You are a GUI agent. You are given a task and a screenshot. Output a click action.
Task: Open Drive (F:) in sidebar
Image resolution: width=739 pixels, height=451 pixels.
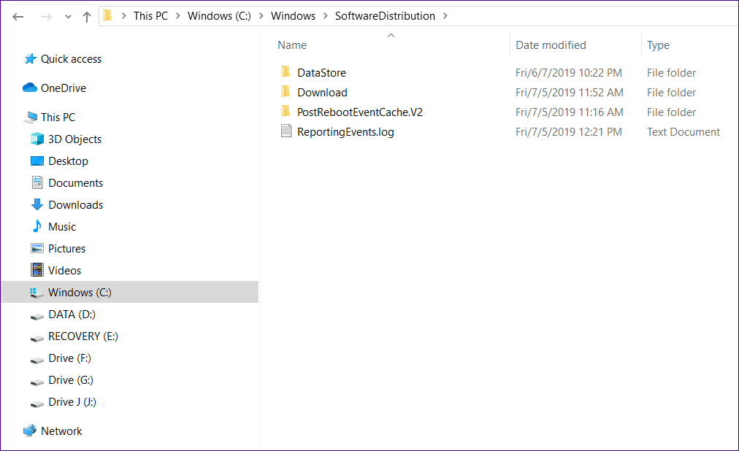(70, 358)
